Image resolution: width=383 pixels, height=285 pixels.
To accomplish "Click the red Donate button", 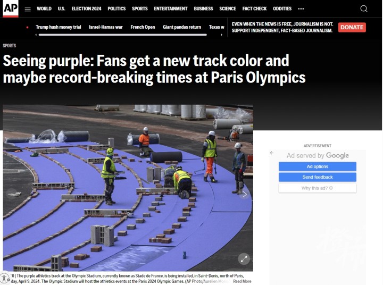I will coord(352,27).
